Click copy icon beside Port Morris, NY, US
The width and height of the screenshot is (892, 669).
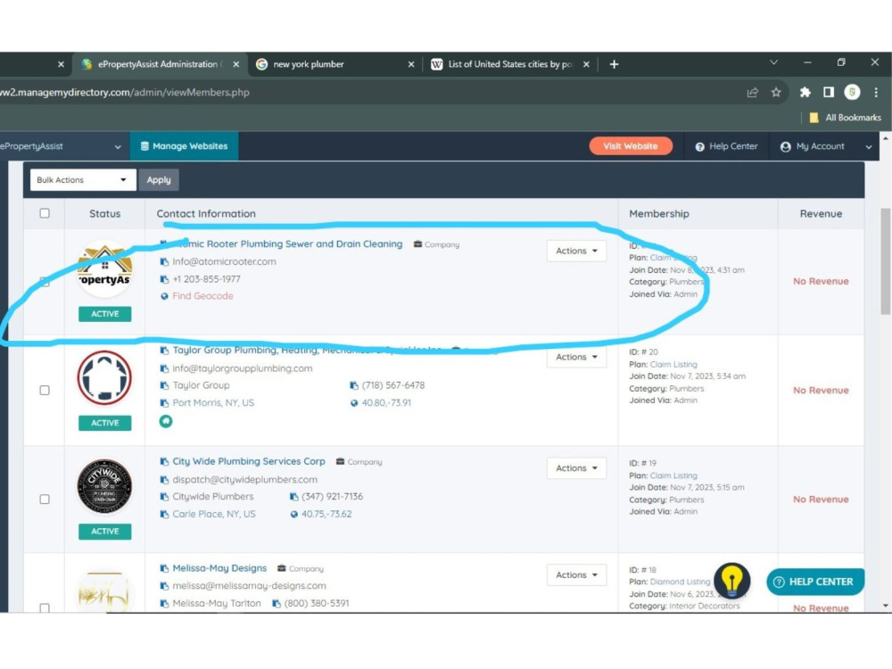coord(164,403)
